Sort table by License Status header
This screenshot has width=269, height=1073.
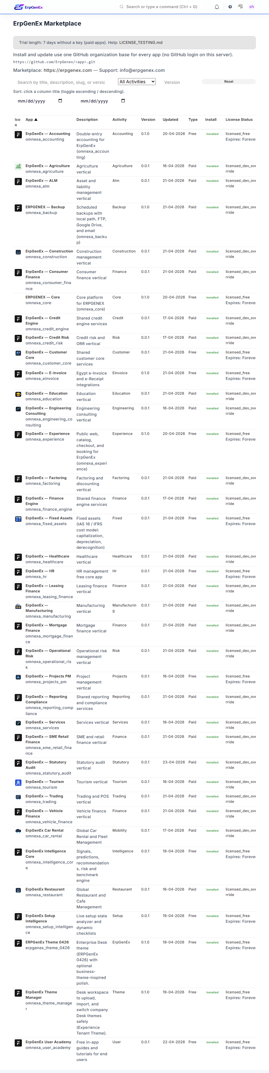coord(239,120)
